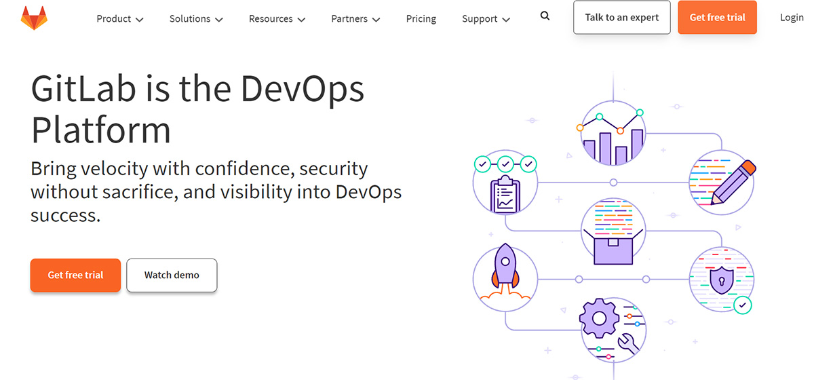Click the open box package illustration
The height and width of the screenshot is (380, 814).
tap(613, 231)
